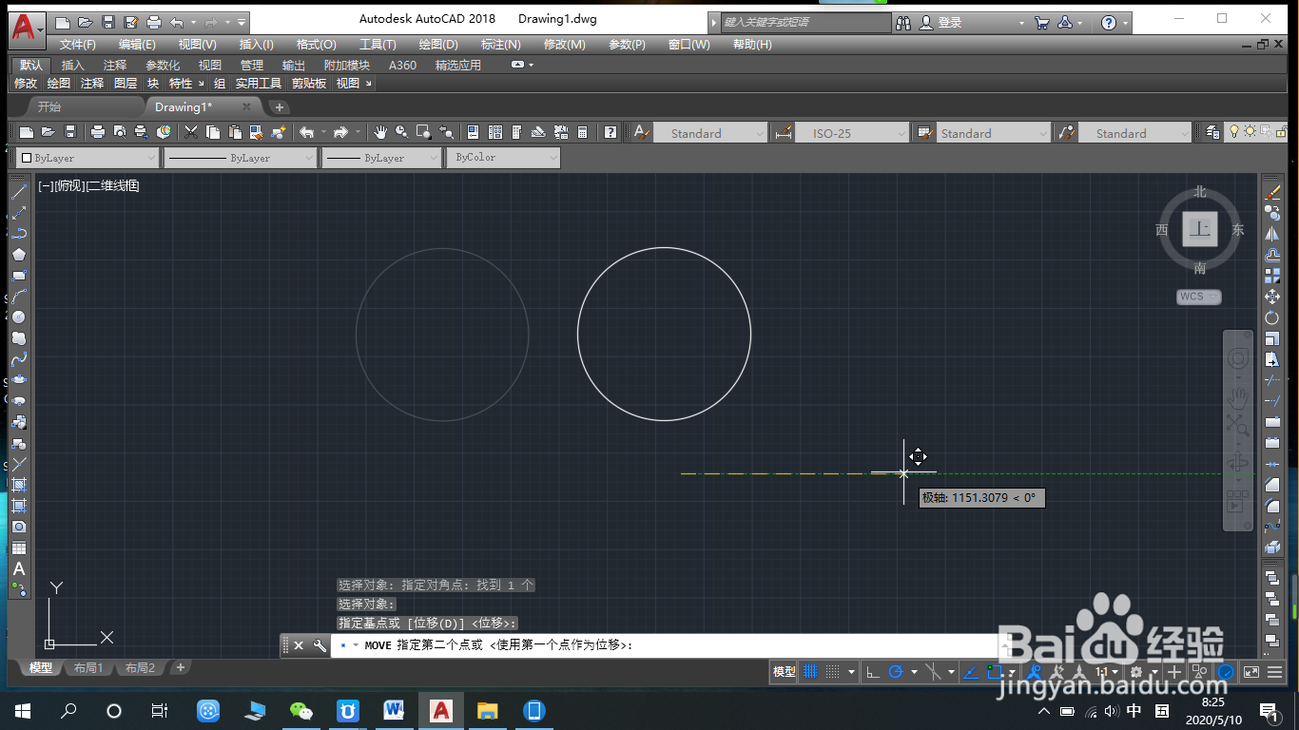1299x730 pixels.
Task: Click the search keyword input field
Action: 805,22
